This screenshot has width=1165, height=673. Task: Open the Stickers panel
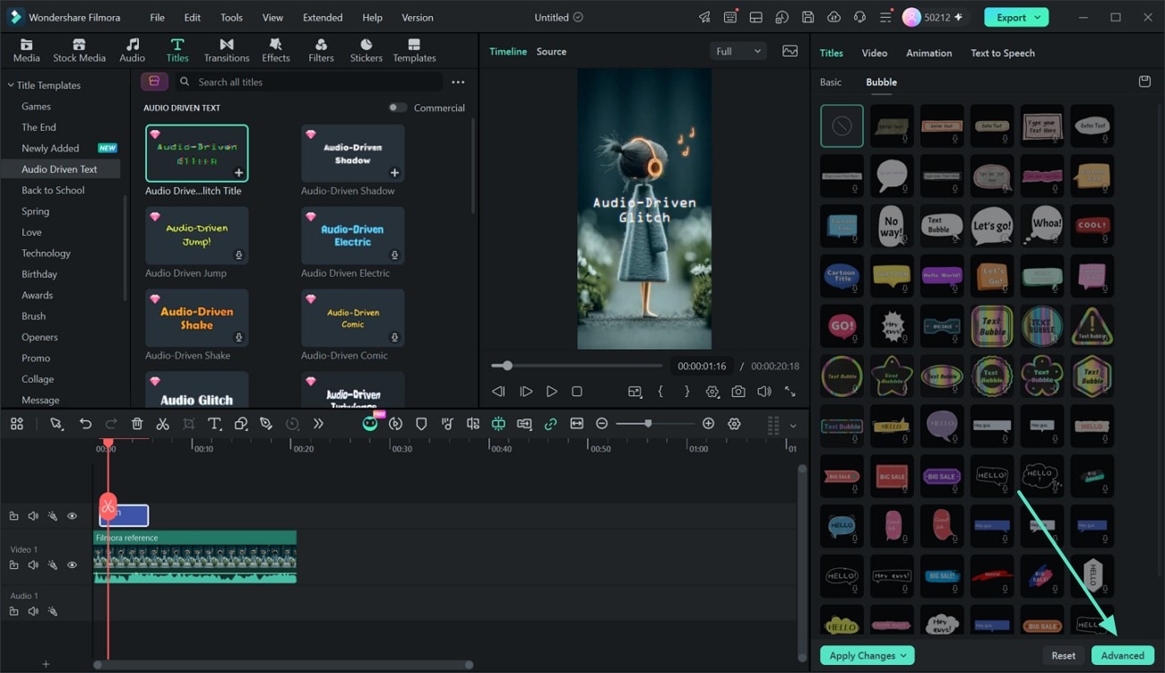[x=367, y=50]
